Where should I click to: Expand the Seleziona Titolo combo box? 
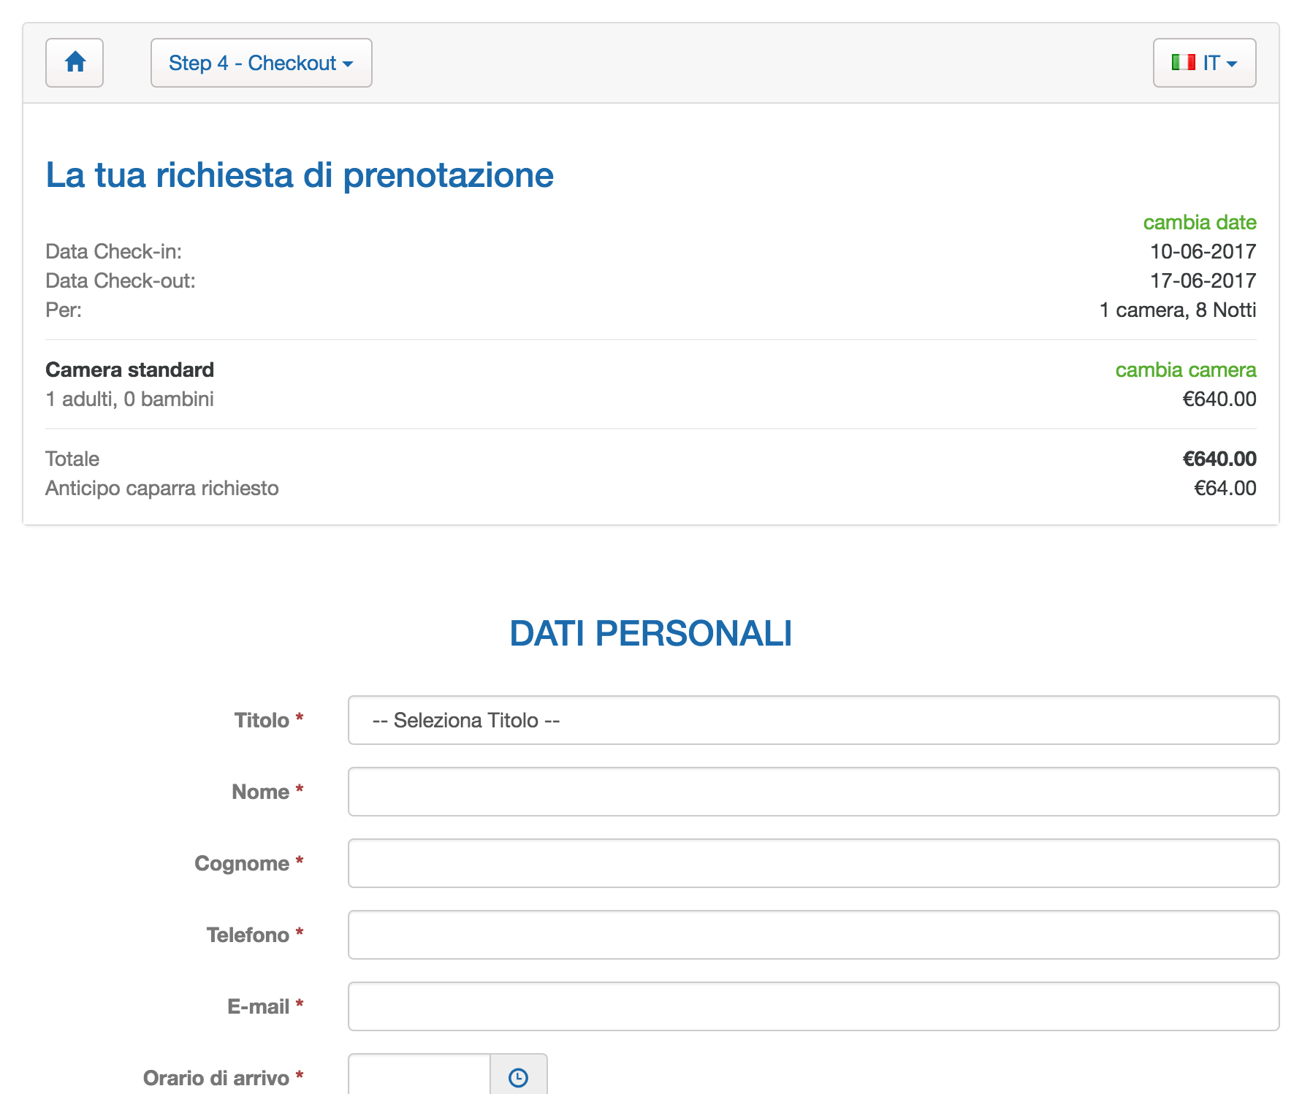tap(812, 720)
